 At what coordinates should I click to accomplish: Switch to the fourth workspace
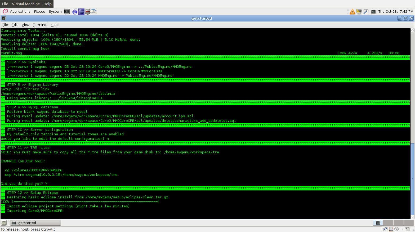point(409,223)
